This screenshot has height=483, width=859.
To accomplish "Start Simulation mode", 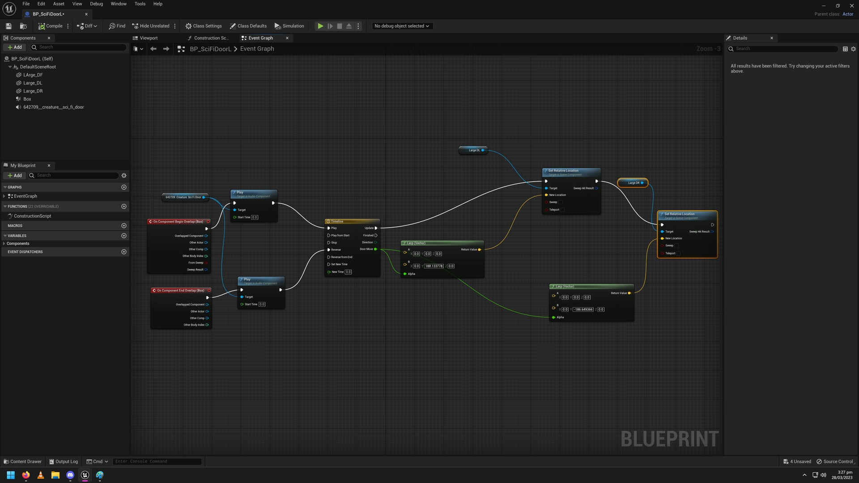I will pyautogui.click(x=289, y=26).
